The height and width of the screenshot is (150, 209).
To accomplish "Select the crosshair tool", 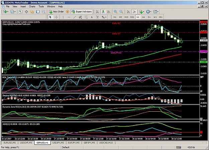I will point(56,17).
